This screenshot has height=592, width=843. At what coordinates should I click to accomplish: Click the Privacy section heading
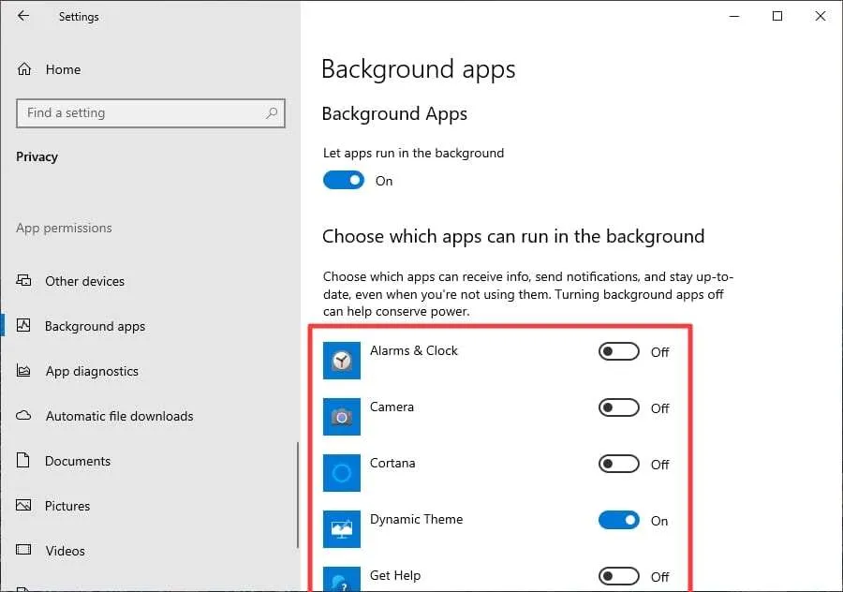pyautogui.click(x=37, y=157)
